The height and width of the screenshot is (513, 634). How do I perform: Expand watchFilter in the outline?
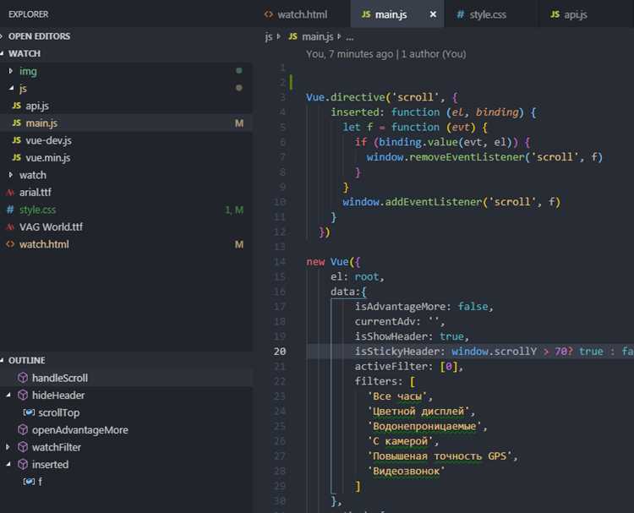point(8,447)
